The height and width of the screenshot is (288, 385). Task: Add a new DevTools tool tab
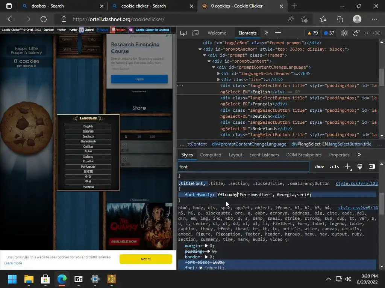(278, 33)
